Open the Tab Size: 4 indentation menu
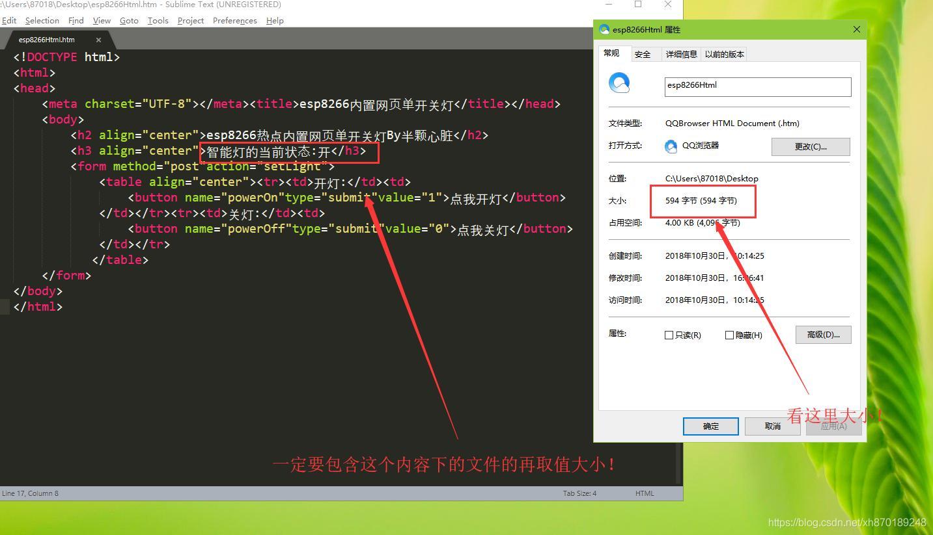The height and width of the screenshot is (535, 933). click(579, 493)
